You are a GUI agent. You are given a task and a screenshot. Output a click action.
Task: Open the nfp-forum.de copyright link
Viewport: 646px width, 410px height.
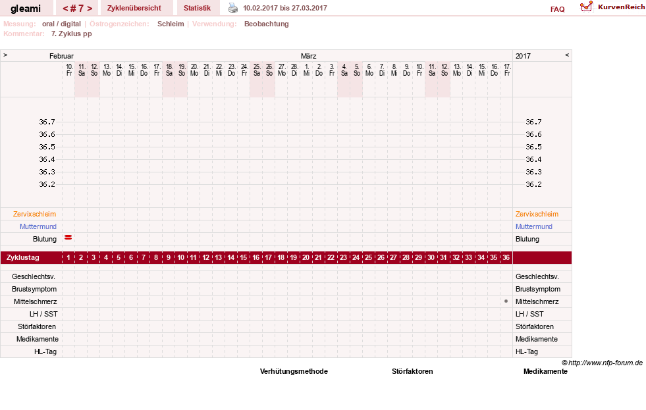[x=602, y=363]
